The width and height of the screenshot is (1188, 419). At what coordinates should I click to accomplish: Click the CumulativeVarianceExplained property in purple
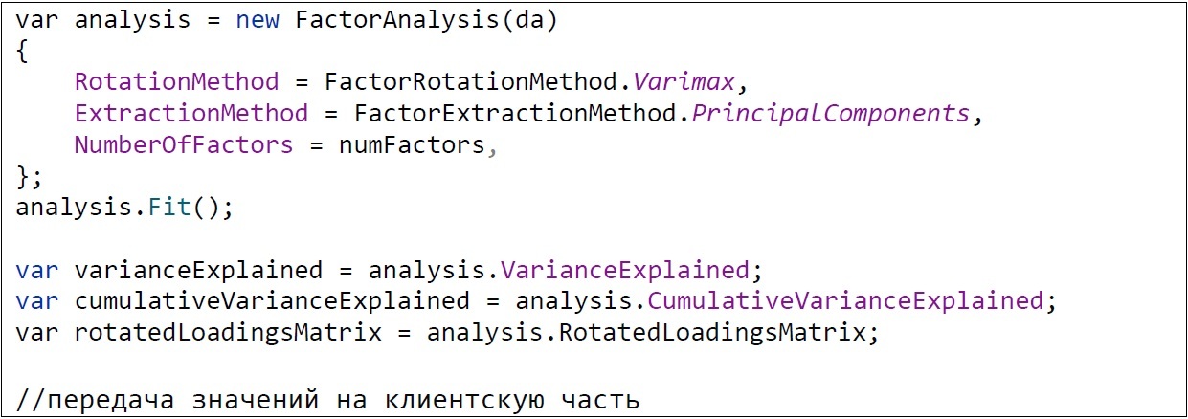844,301
